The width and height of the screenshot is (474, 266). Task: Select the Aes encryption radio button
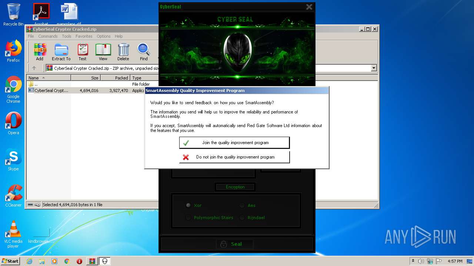click(x=242, y=205)
